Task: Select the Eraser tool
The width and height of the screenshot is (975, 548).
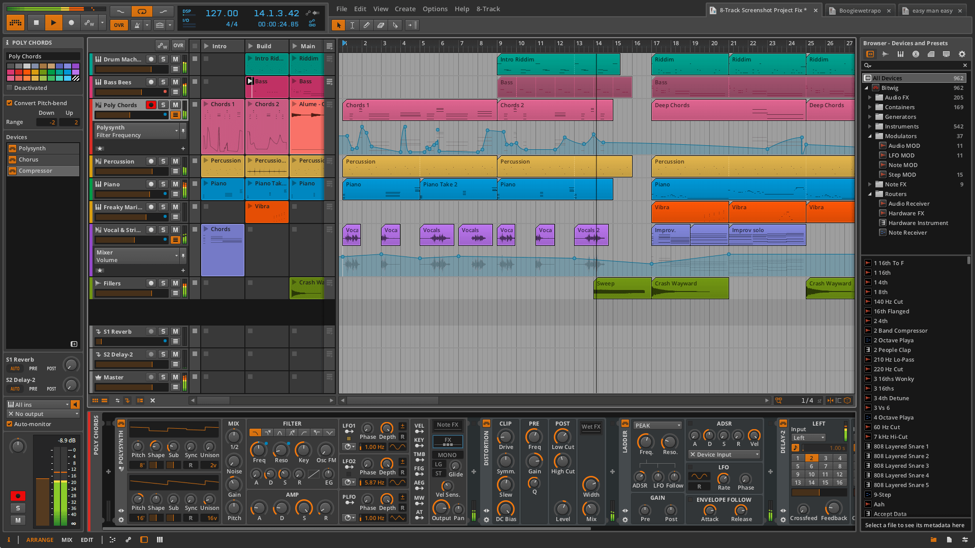Action: 381,25
